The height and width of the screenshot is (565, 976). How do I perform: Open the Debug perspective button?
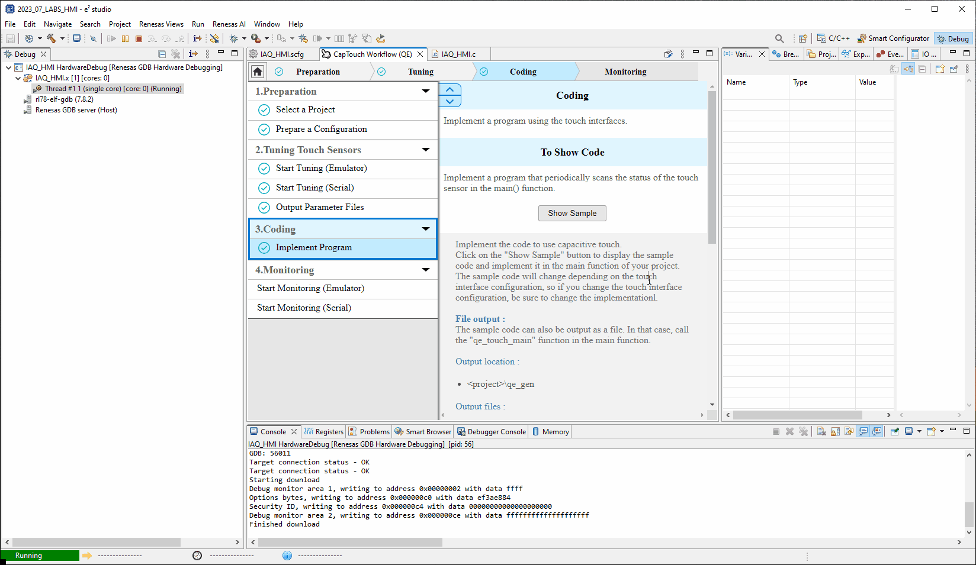[953, 38]
